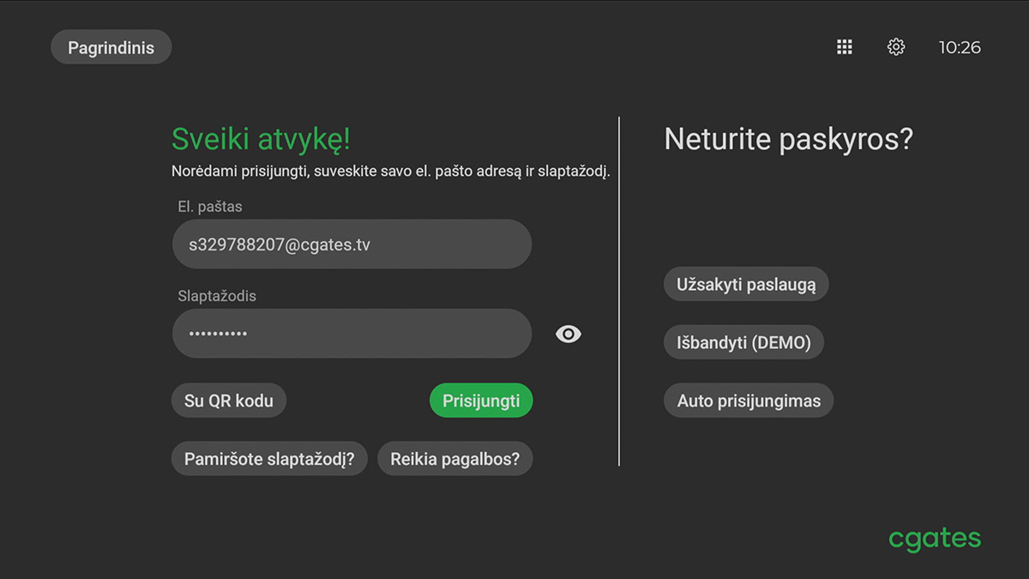Start the Išbandyti (DEMO) trial

(743, 341)
